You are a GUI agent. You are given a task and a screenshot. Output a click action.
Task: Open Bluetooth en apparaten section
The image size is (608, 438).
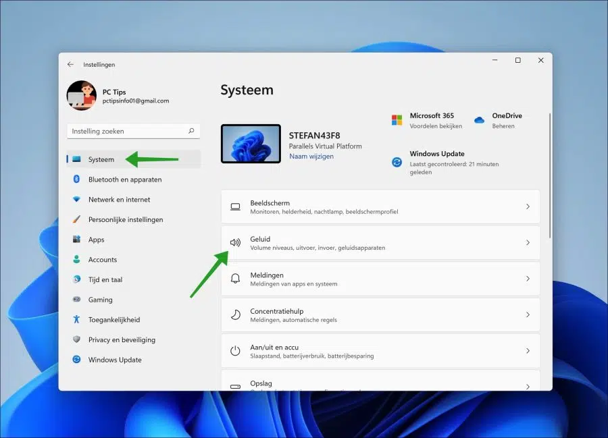tap(133, 180)
